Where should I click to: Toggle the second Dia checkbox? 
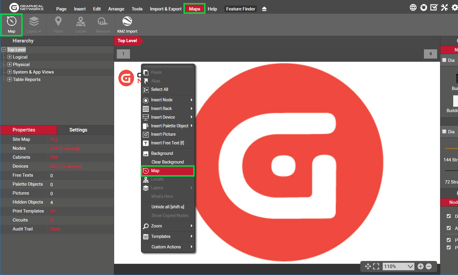click(444, 132)
